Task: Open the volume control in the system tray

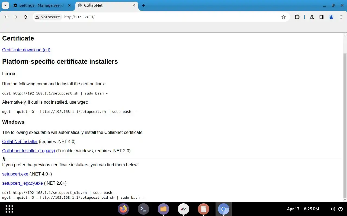Action: [x=333, y=209]
